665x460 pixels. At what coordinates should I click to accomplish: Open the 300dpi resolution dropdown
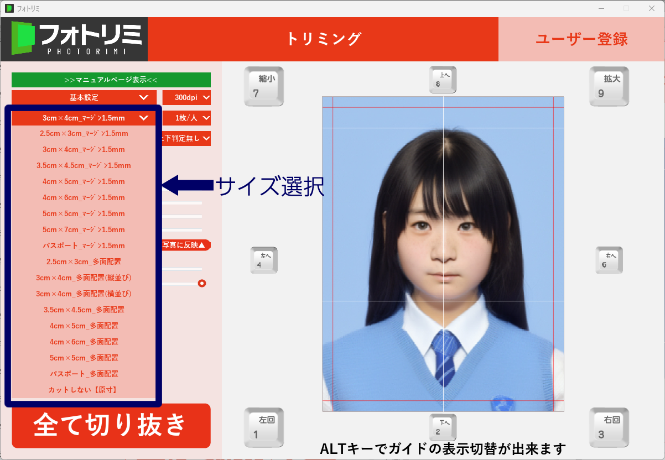(x=186, y=97)
